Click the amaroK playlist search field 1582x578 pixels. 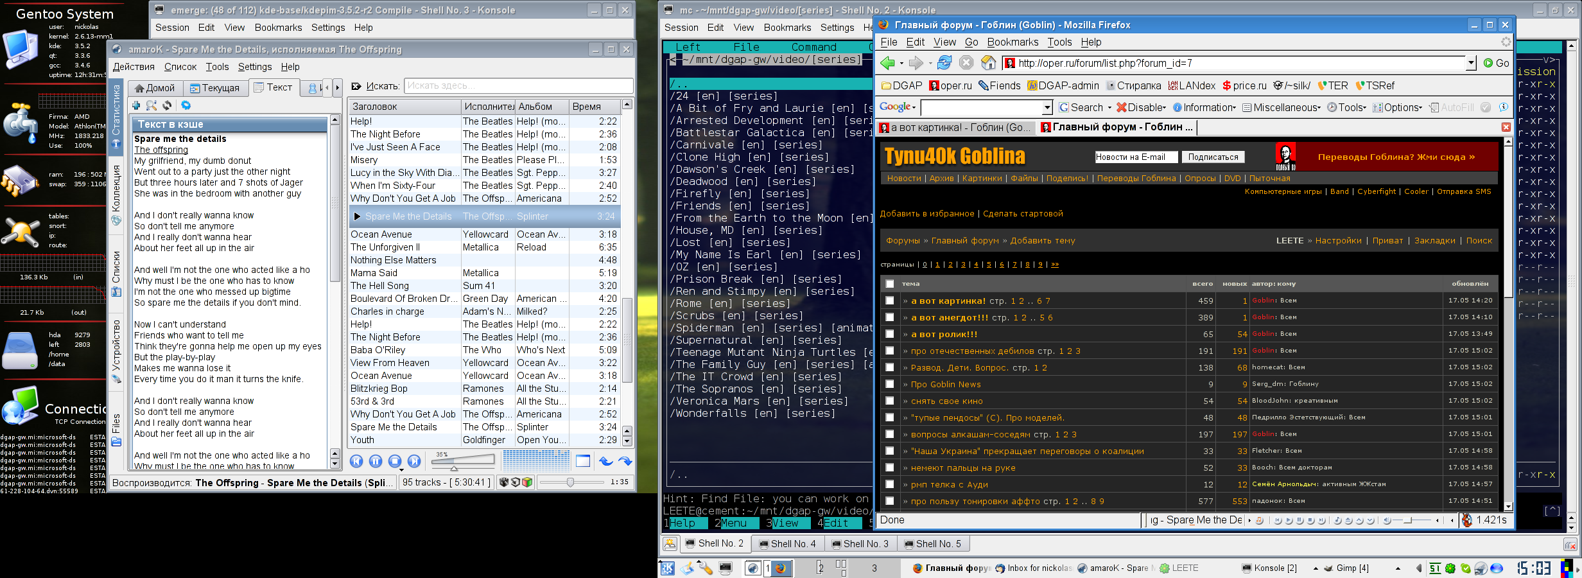pyautogui.click(x=518, y=86)
